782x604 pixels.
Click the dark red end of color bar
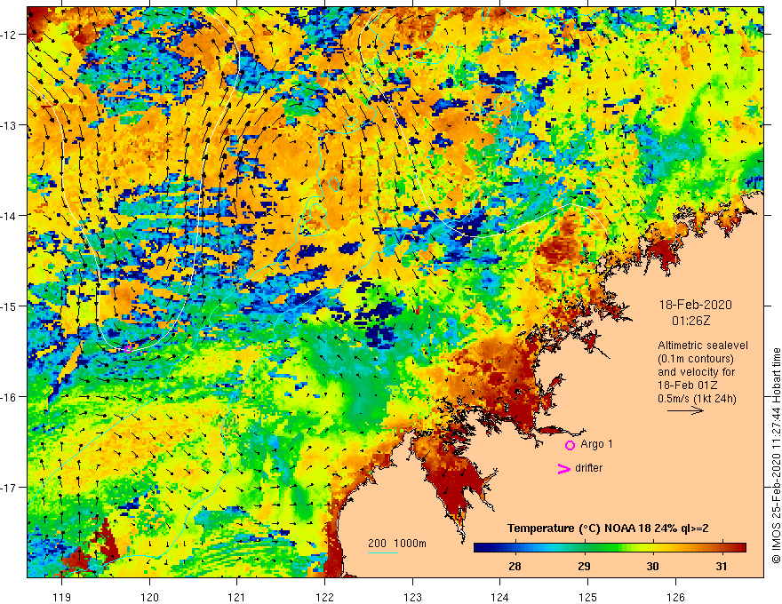pos(740,548)
